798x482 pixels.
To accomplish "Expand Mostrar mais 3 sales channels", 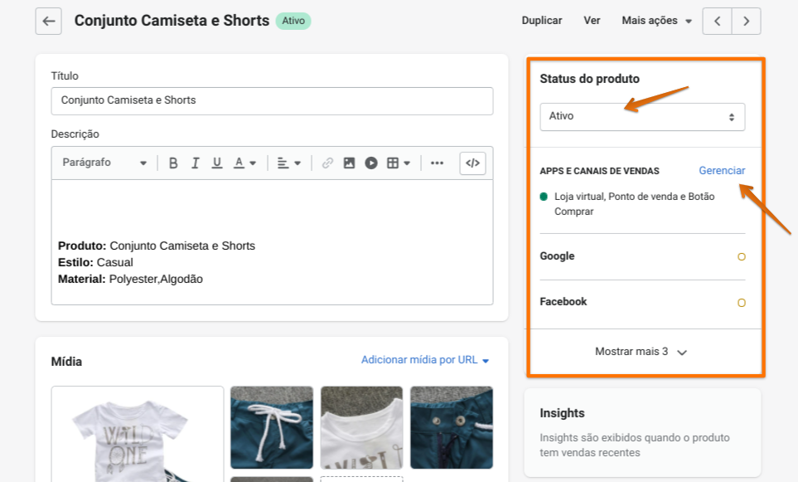I will (642, 352).
